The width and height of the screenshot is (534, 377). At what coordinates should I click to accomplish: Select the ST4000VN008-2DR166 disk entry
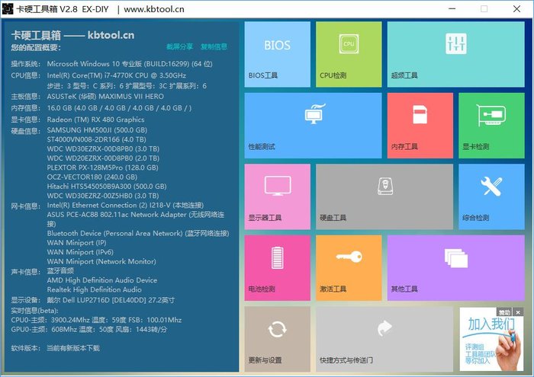click(x=96, y=139)
